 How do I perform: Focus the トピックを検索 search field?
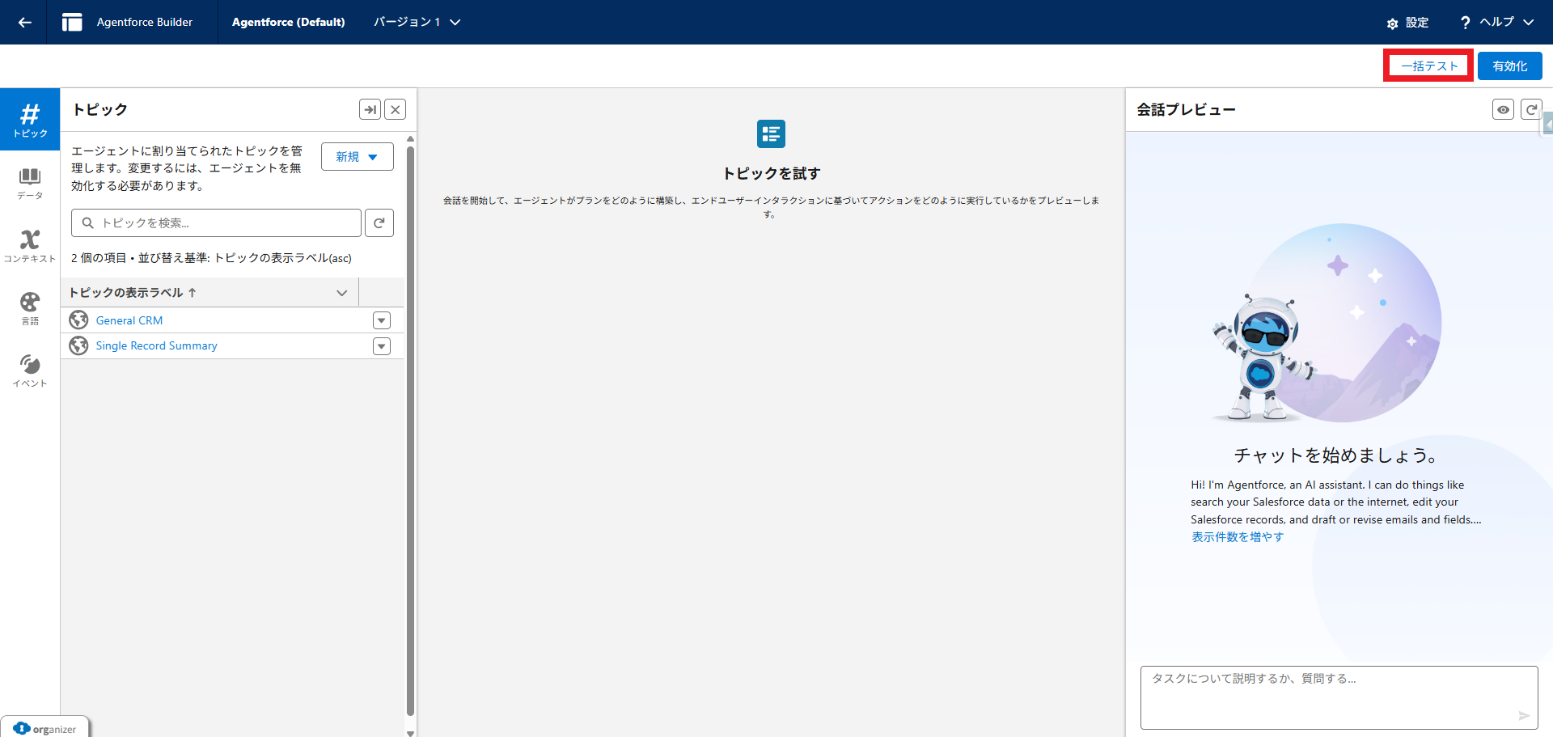pos(216,222)
